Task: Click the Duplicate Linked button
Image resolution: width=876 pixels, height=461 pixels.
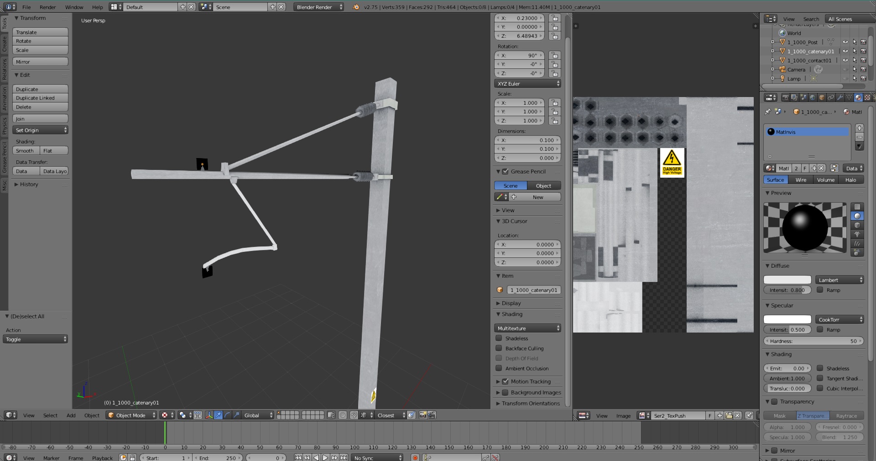Action: point(40,98)
